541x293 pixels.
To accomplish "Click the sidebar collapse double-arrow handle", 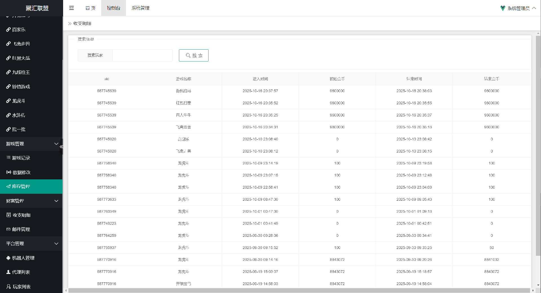I will (x=61, y=147).
